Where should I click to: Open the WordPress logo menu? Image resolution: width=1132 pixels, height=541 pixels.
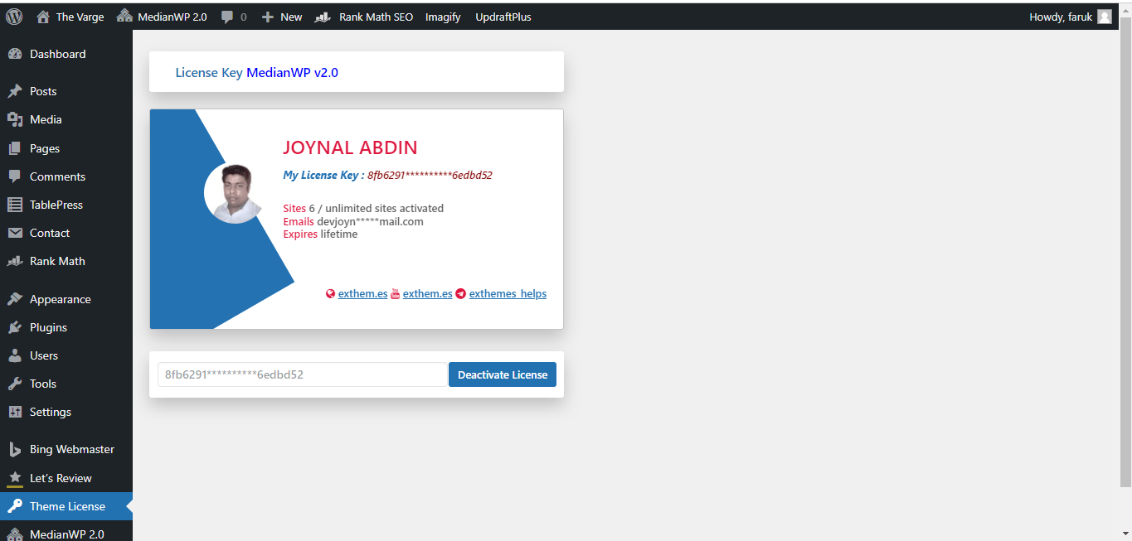(14, 17)
